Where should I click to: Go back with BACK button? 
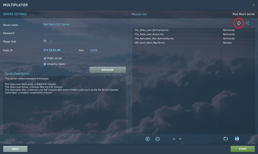coord(15,149)
